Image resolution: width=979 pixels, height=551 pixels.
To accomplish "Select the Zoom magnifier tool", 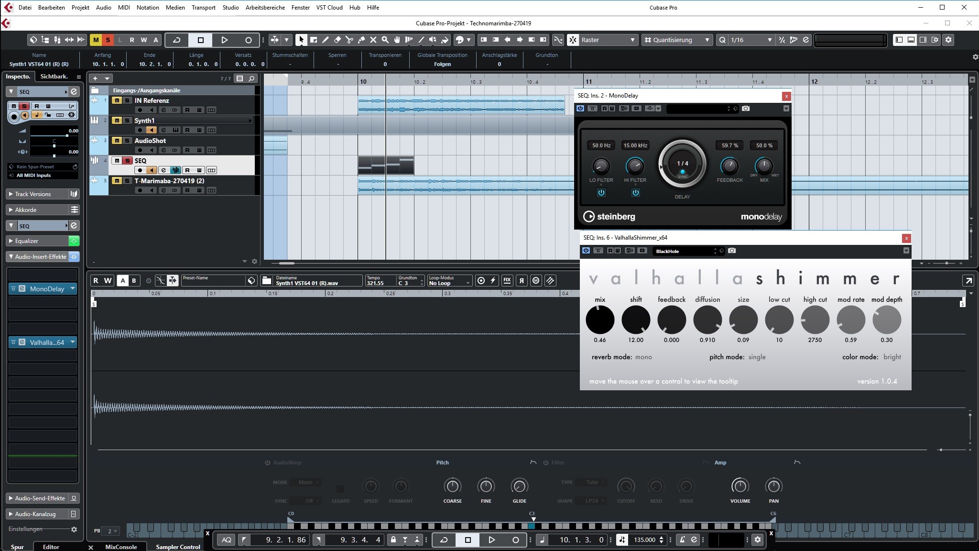I will point(385,40).
